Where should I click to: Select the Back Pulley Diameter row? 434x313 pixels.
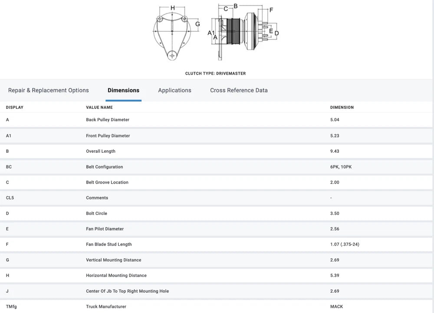[108, 120]
